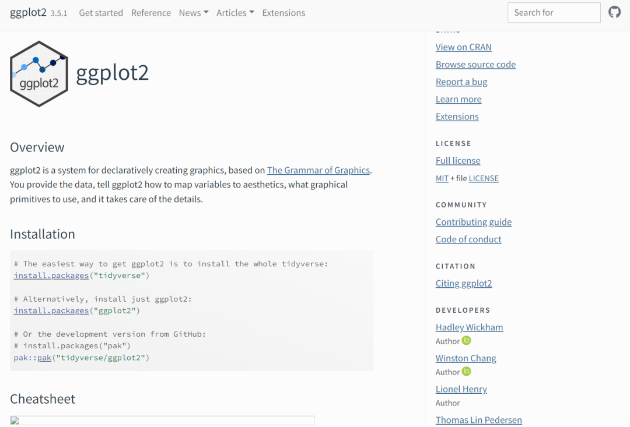
Task: Open Winston Chang's developer page
Action: 466,358
